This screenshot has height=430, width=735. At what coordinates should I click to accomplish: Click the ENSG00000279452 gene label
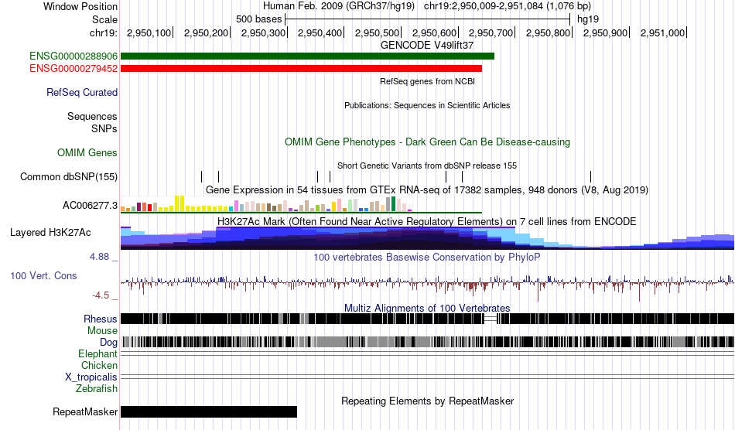73,68
